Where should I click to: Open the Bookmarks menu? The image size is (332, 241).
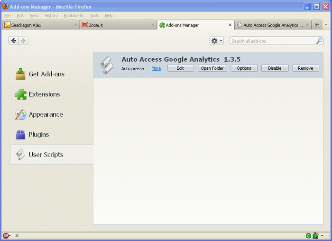tap(74, 16)
